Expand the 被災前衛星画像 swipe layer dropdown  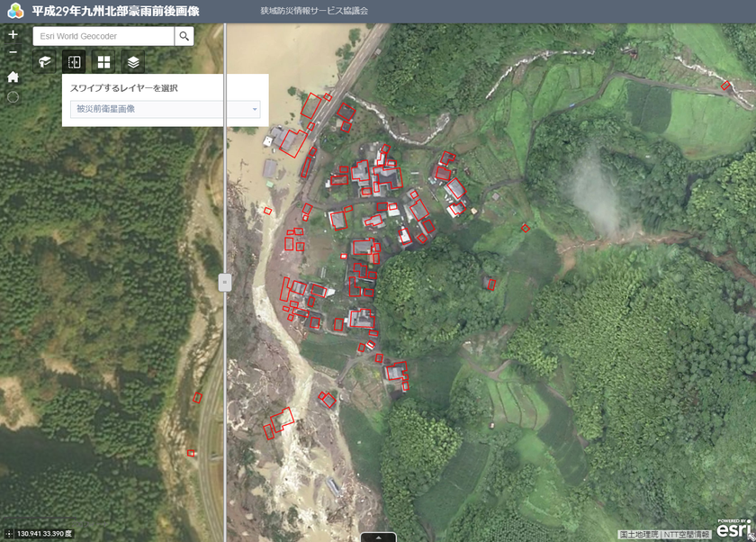(166, 109)
